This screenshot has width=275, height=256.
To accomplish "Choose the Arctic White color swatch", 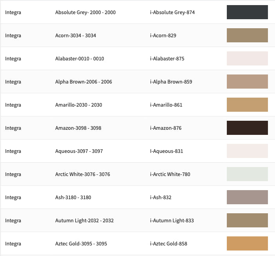I will 247,174.
